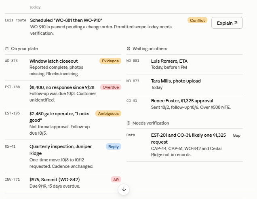Click "CAP-44, CAP-51, WO-842" detail text
Viewport: 257px width, 199px height.
pos(187,152)
